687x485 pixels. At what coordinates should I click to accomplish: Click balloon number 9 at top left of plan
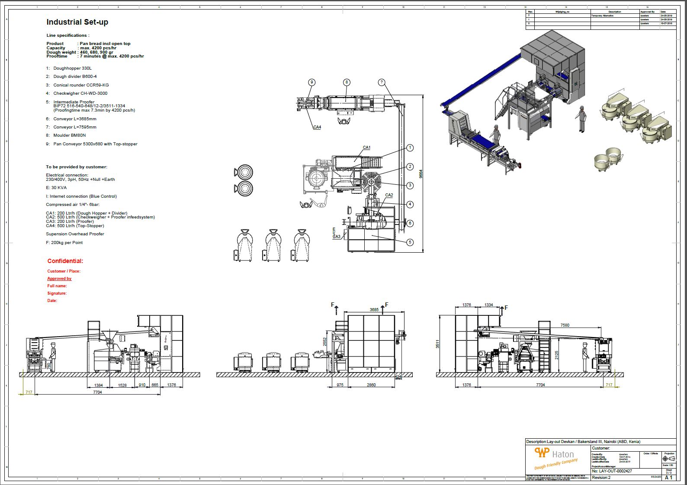tap(311, 82)
